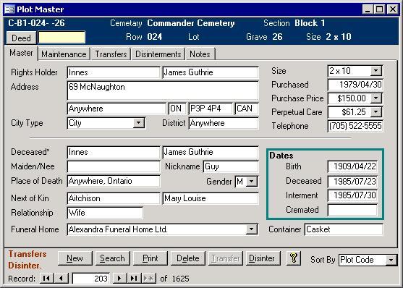Click the empty Cremated date field

[352, 210]
